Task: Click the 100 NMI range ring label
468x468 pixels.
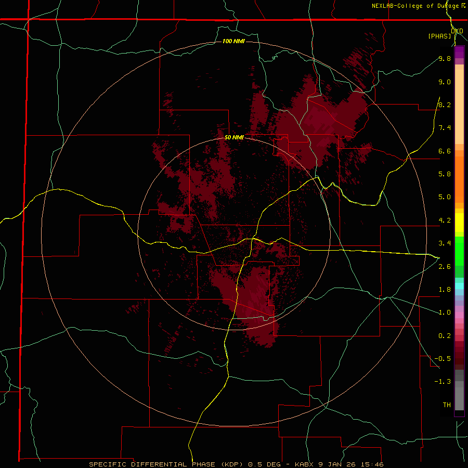Action: [233, 41]
